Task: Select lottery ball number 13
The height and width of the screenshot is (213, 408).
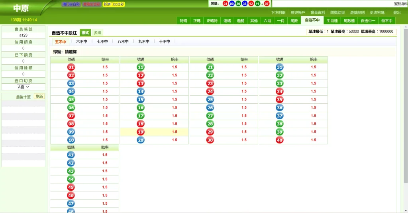Action: (x=141, y=83)
